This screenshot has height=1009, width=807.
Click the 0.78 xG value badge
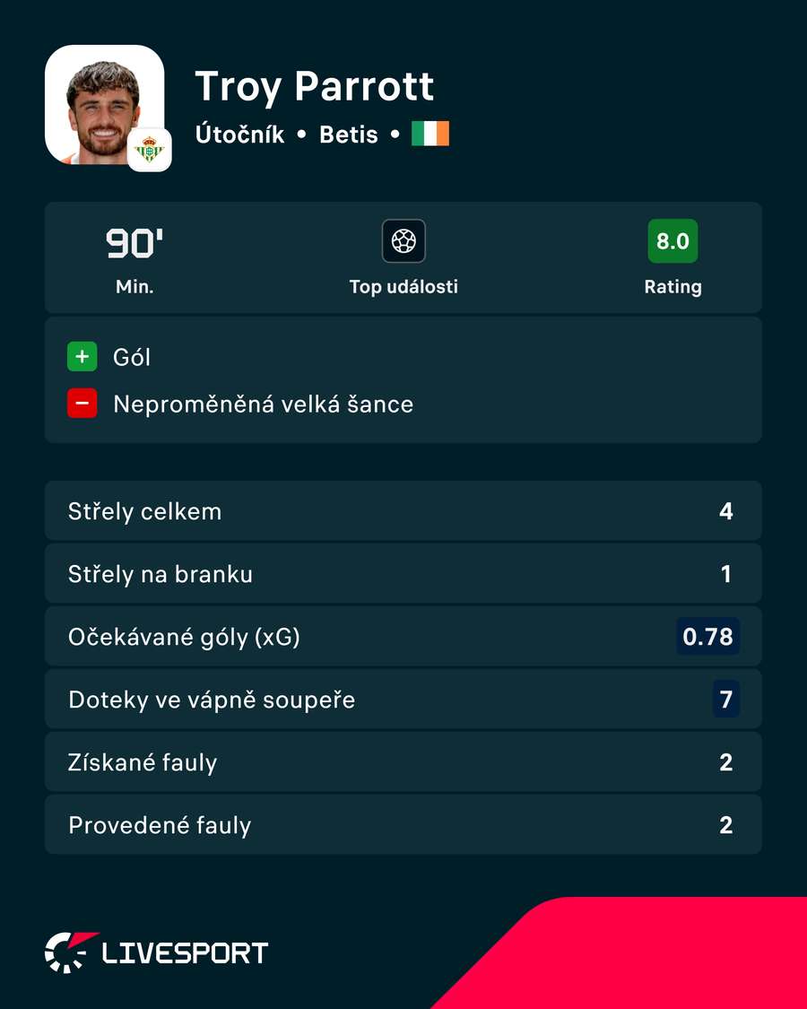click(x=707, y=637)
